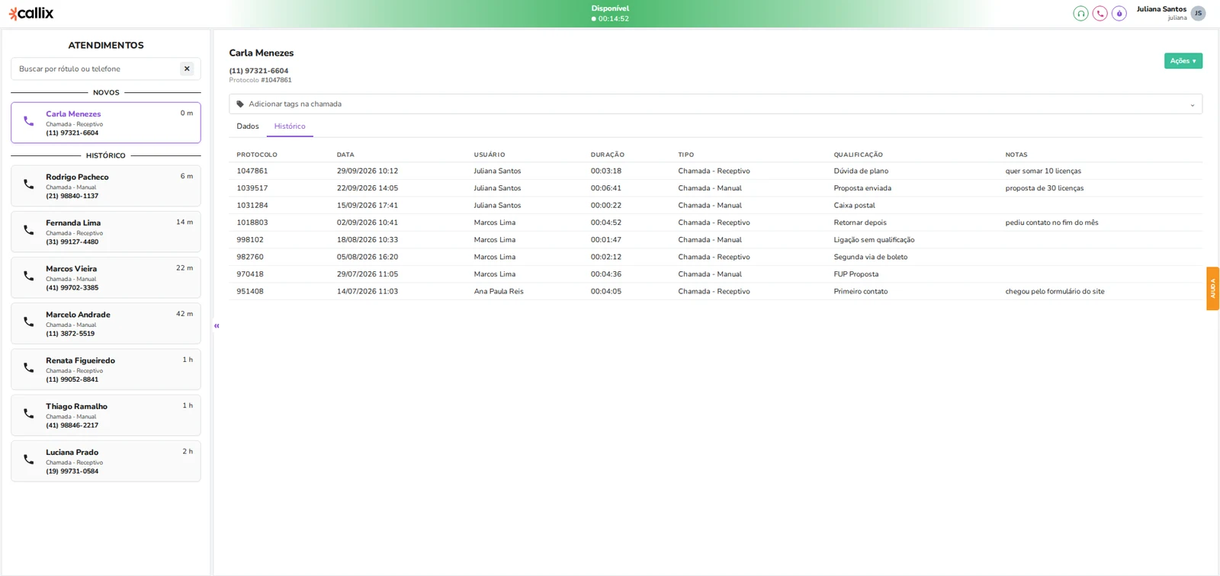Open the JS user avatar

point(1198,13)
